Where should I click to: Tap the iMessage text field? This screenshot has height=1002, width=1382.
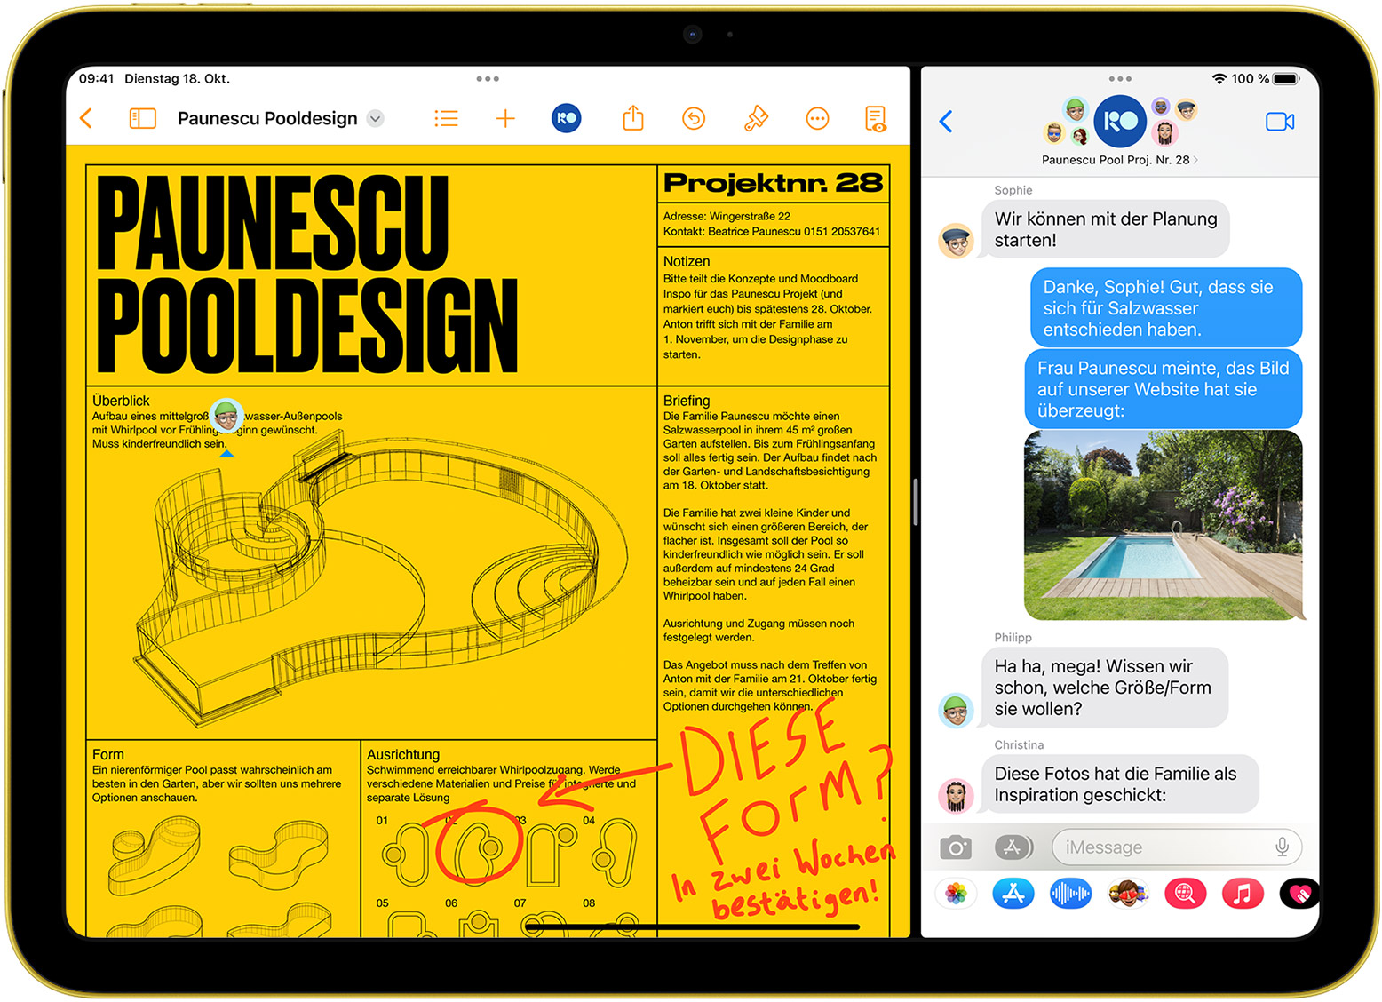point(1164,847)
